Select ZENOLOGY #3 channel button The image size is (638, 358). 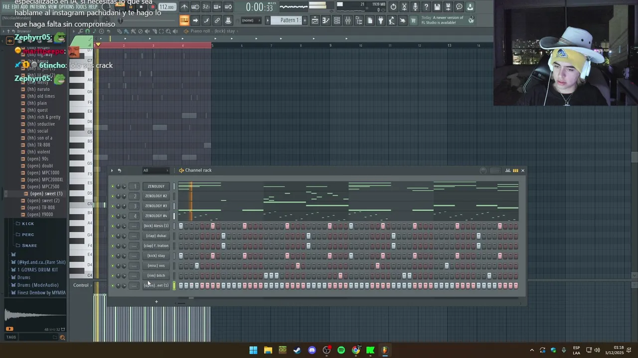pos(156,206)
